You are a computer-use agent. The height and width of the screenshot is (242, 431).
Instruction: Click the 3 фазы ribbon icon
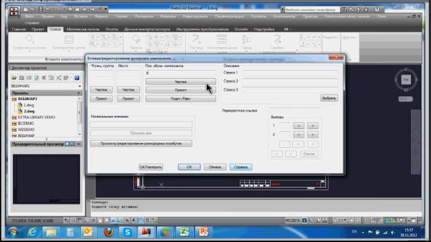pyautogui.click(x=246, y=40)
